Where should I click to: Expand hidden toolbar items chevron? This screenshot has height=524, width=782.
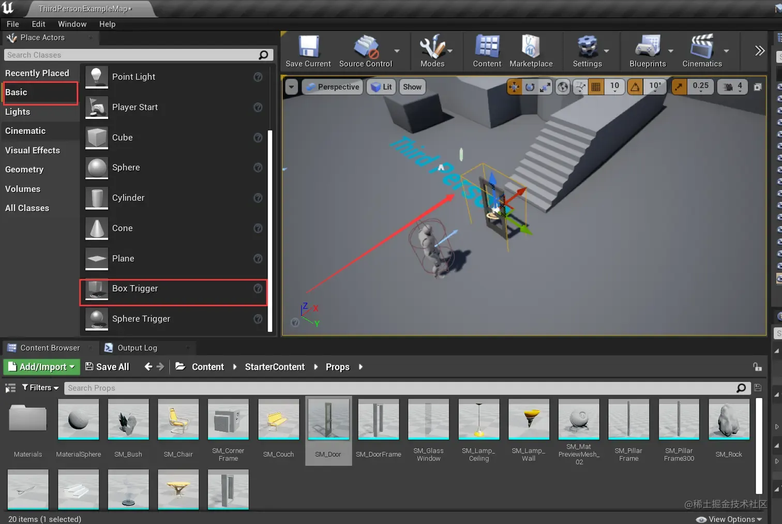759,51
